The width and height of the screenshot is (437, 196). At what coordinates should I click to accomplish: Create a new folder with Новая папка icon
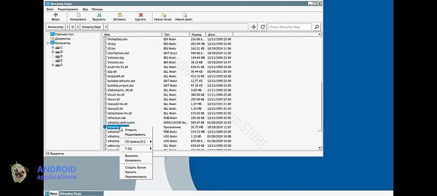click(x=163, y=17)
